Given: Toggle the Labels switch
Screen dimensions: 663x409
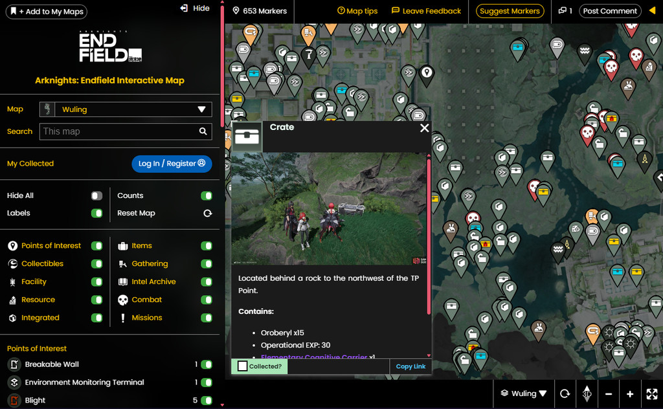Looking at the screenshot, I should click(97, 214).
